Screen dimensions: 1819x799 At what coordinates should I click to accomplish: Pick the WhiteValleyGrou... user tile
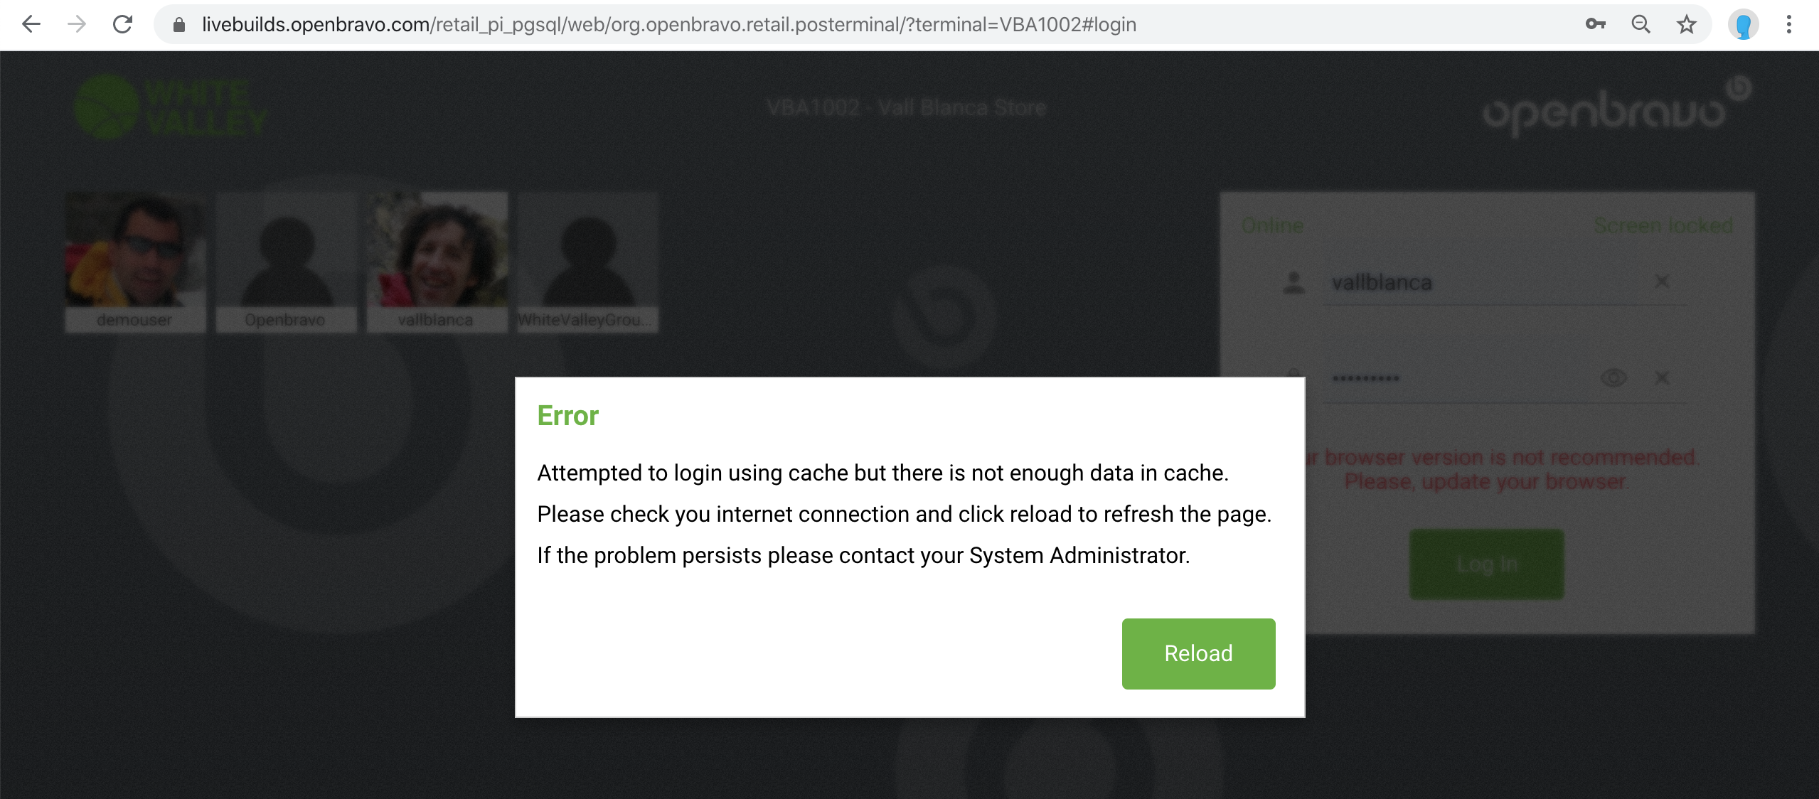click(588, 262)
